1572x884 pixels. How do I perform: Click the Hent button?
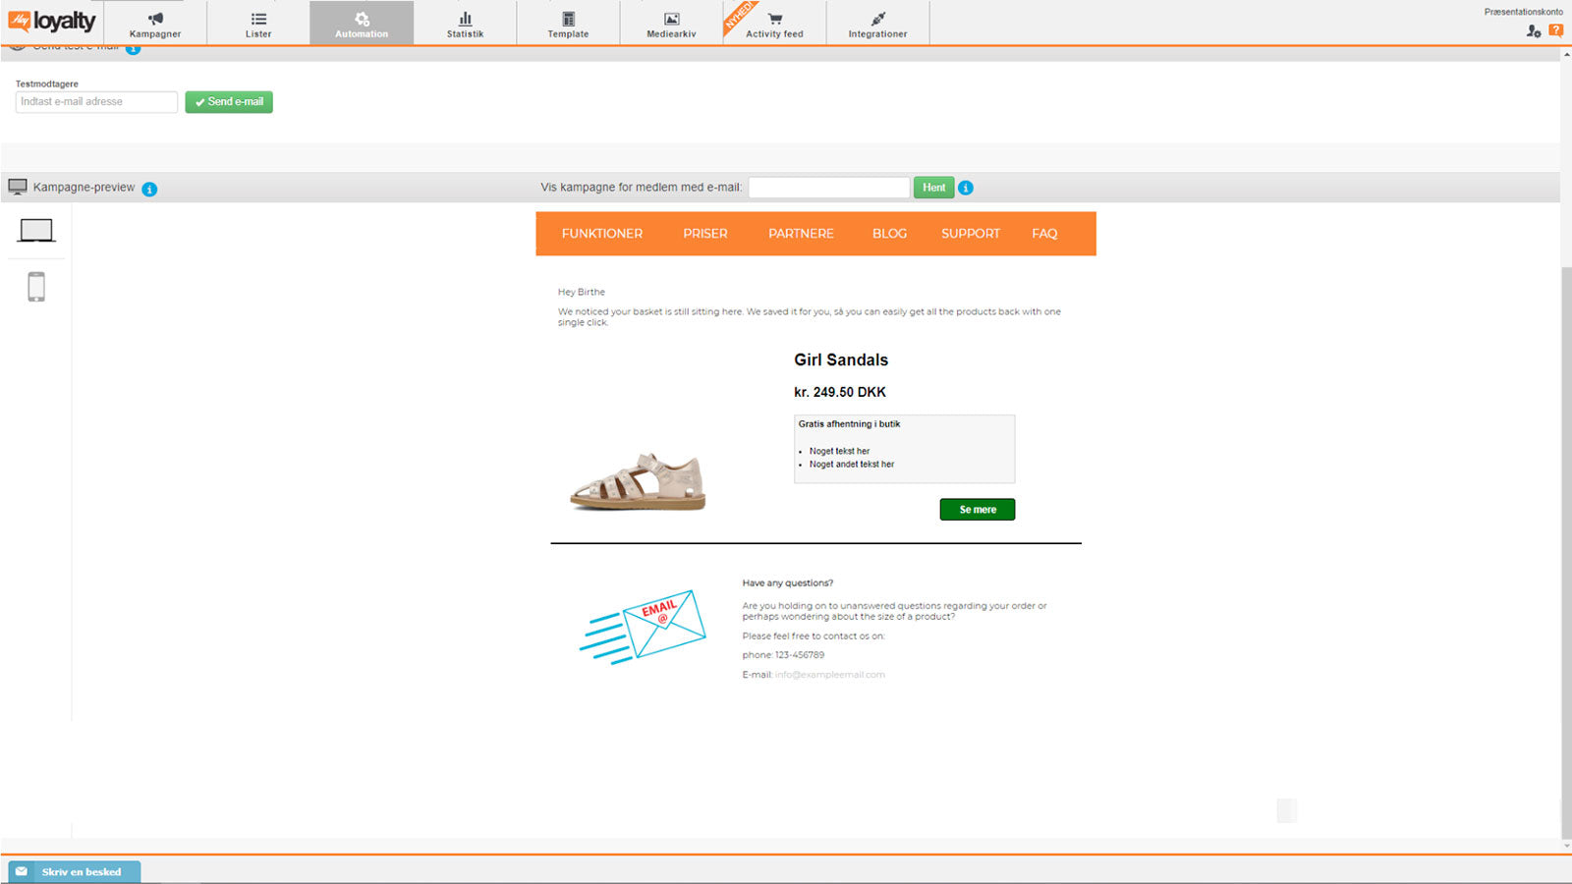point(933,188)
